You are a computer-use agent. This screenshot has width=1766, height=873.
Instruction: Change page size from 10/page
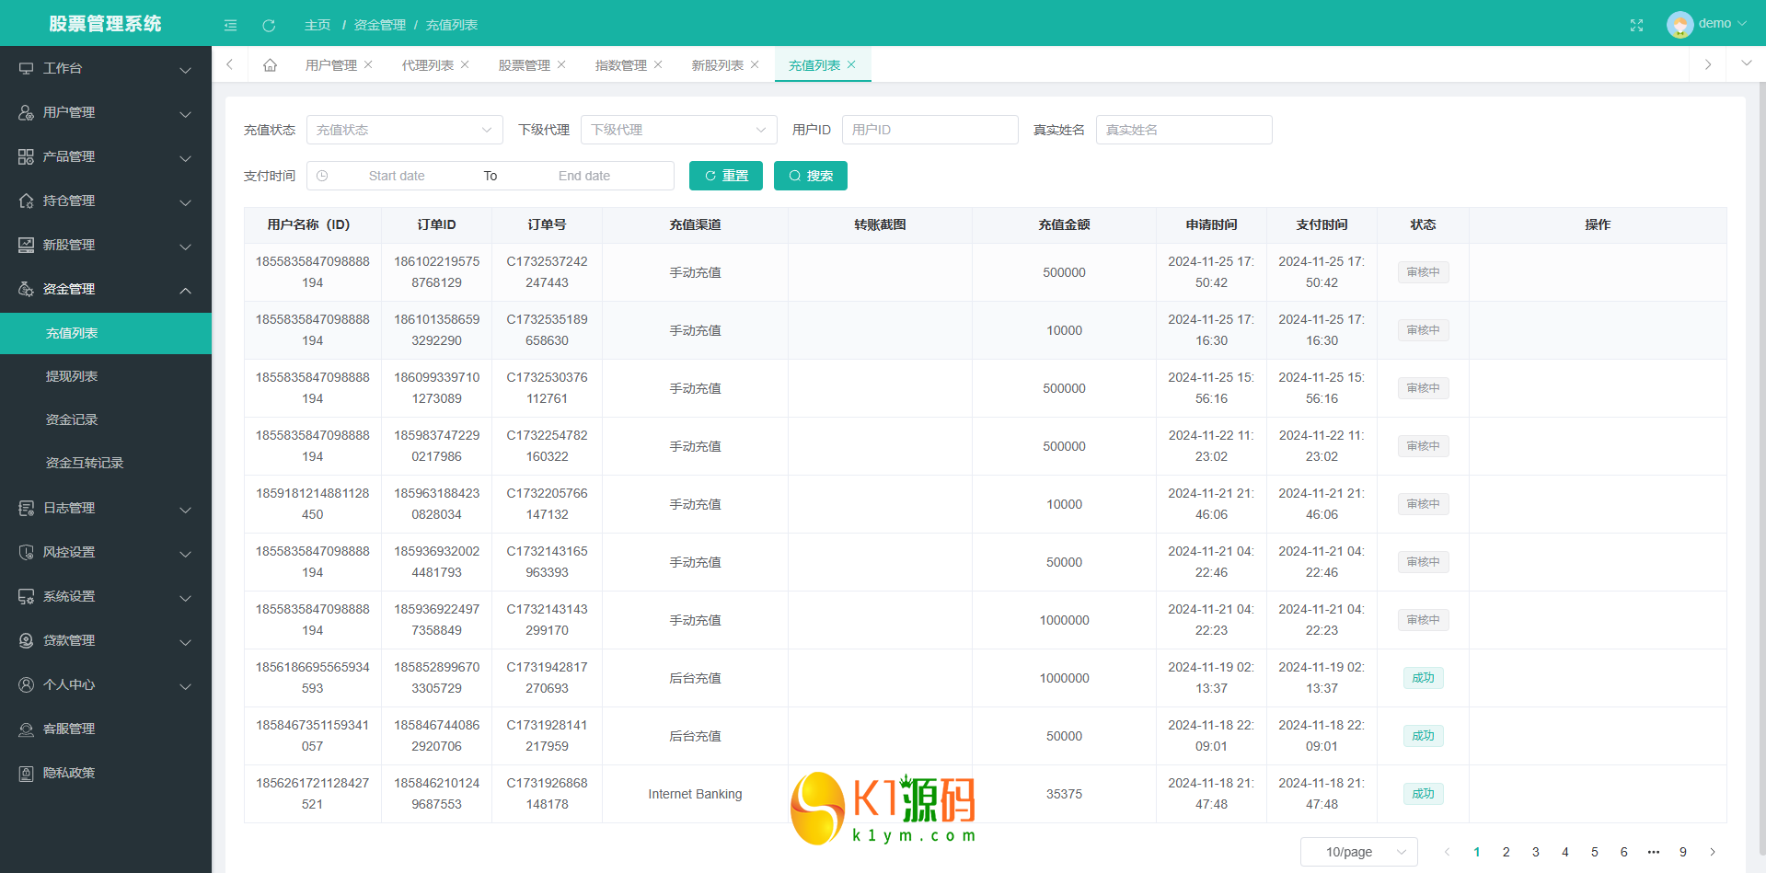[1358, 852]
